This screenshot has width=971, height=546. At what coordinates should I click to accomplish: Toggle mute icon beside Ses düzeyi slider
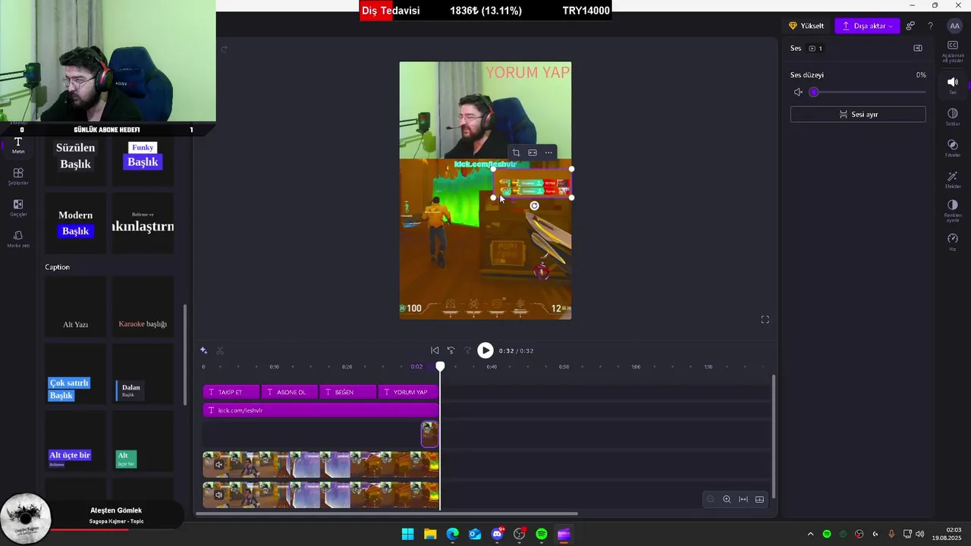point(798,93)
